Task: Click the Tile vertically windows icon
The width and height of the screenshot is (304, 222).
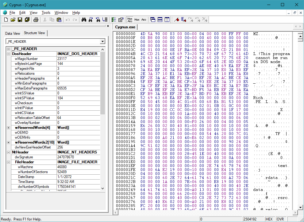Action: point(167,20)
